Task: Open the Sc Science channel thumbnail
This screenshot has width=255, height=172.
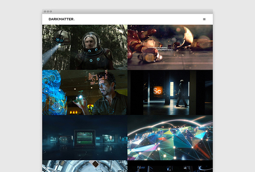Action: pyautogui.click(x=170, y=93)
